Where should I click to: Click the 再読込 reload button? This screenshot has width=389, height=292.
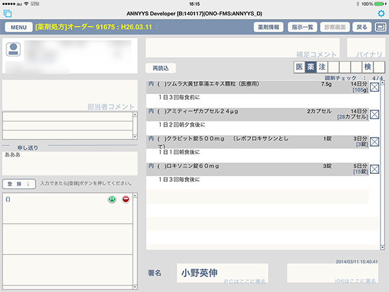(160, 67)
